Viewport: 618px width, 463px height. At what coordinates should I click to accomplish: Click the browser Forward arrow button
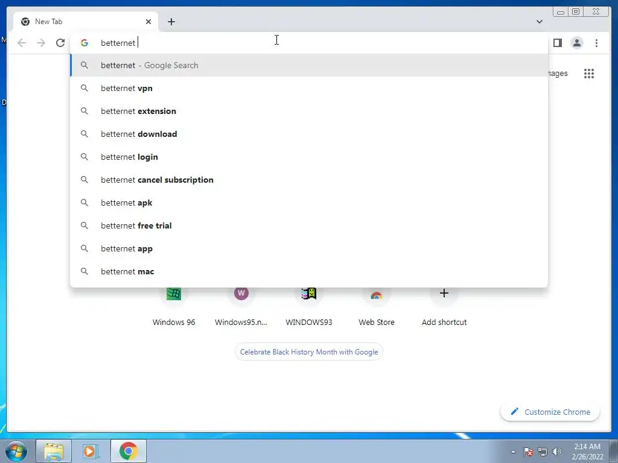pyautogui.click(x=41, y=43)
